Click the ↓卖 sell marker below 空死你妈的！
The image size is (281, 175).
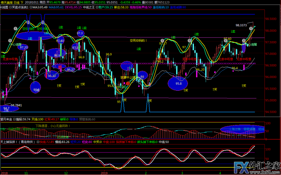point(139,49)
